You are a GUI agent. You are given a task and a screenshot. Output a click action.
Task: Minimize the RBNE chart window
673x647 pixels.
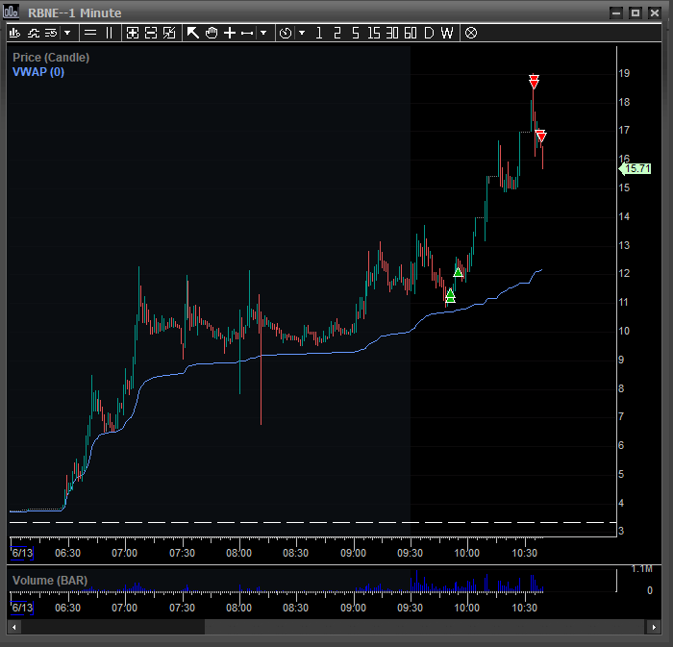(x=616, y=12)
